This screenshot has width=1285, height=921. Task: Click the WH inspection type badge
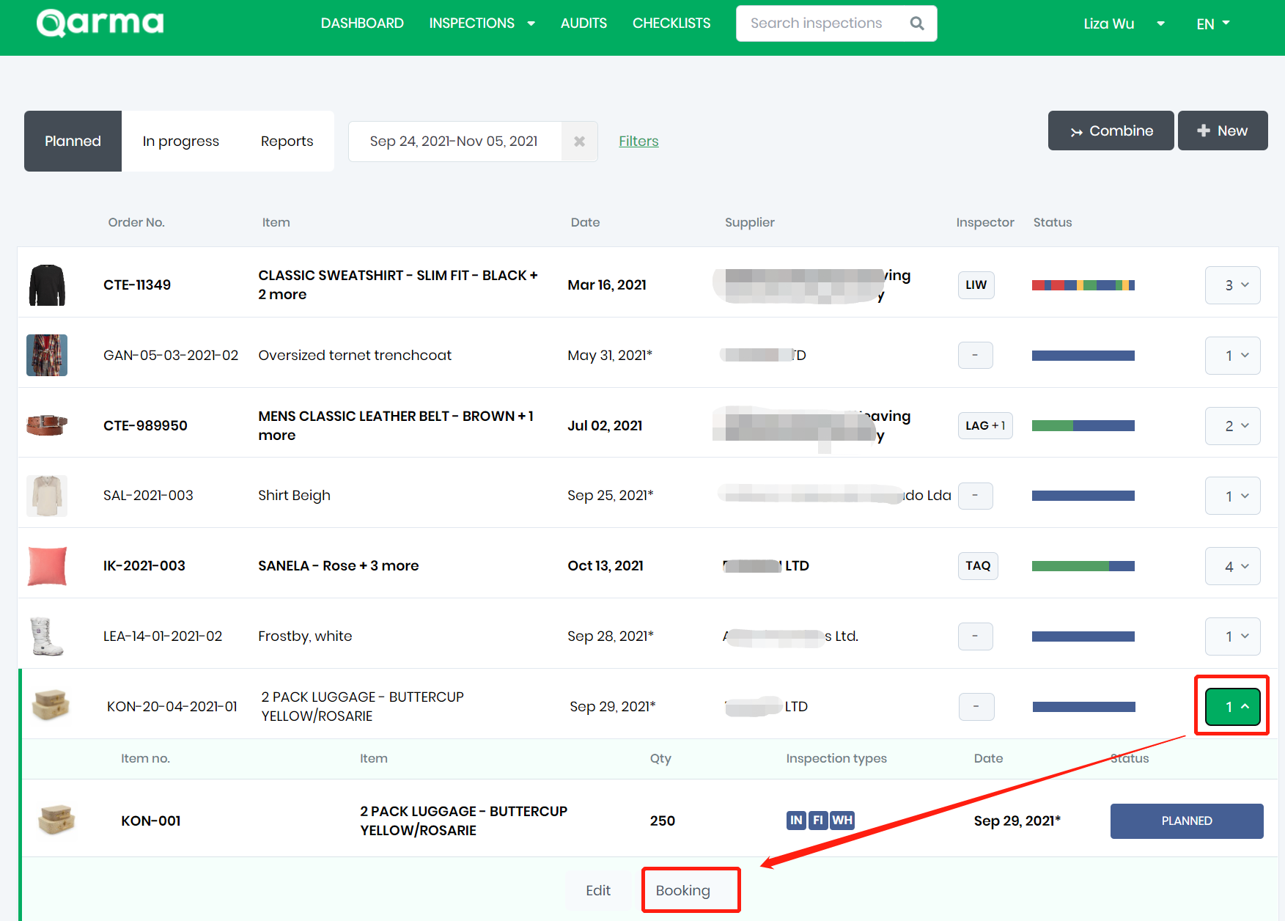(x=842, y=821)
